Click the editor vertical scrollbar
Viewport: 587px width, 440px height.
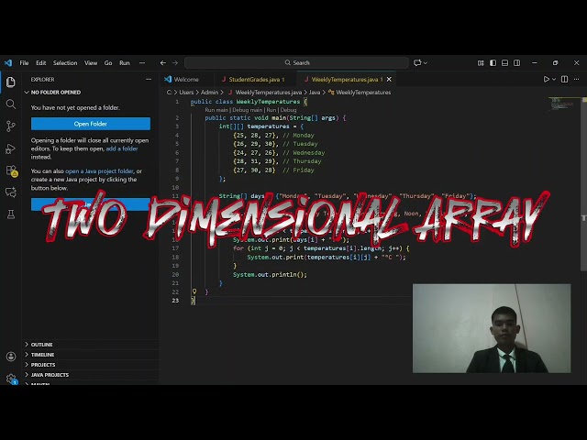[583, 183]
